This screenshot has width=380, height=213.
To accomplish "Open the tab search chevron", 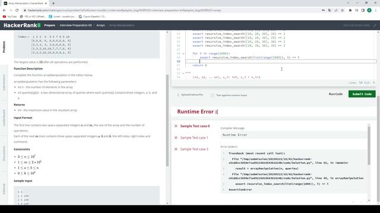I will click(x=348, y=3).
